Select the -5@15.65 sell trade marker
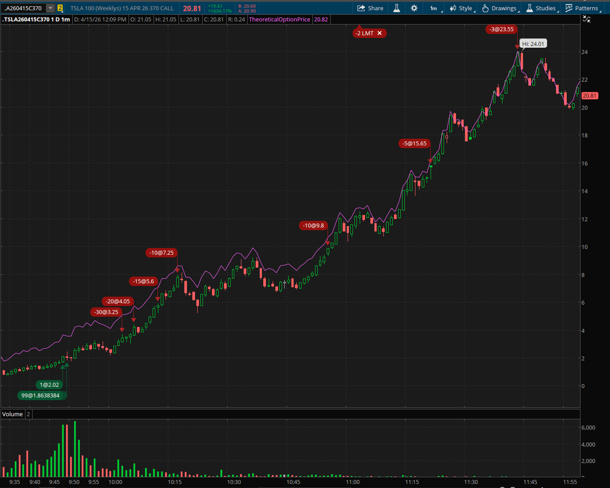Image resolution: width=610 pixels, height=488 pixels. [x=414, y=143]
